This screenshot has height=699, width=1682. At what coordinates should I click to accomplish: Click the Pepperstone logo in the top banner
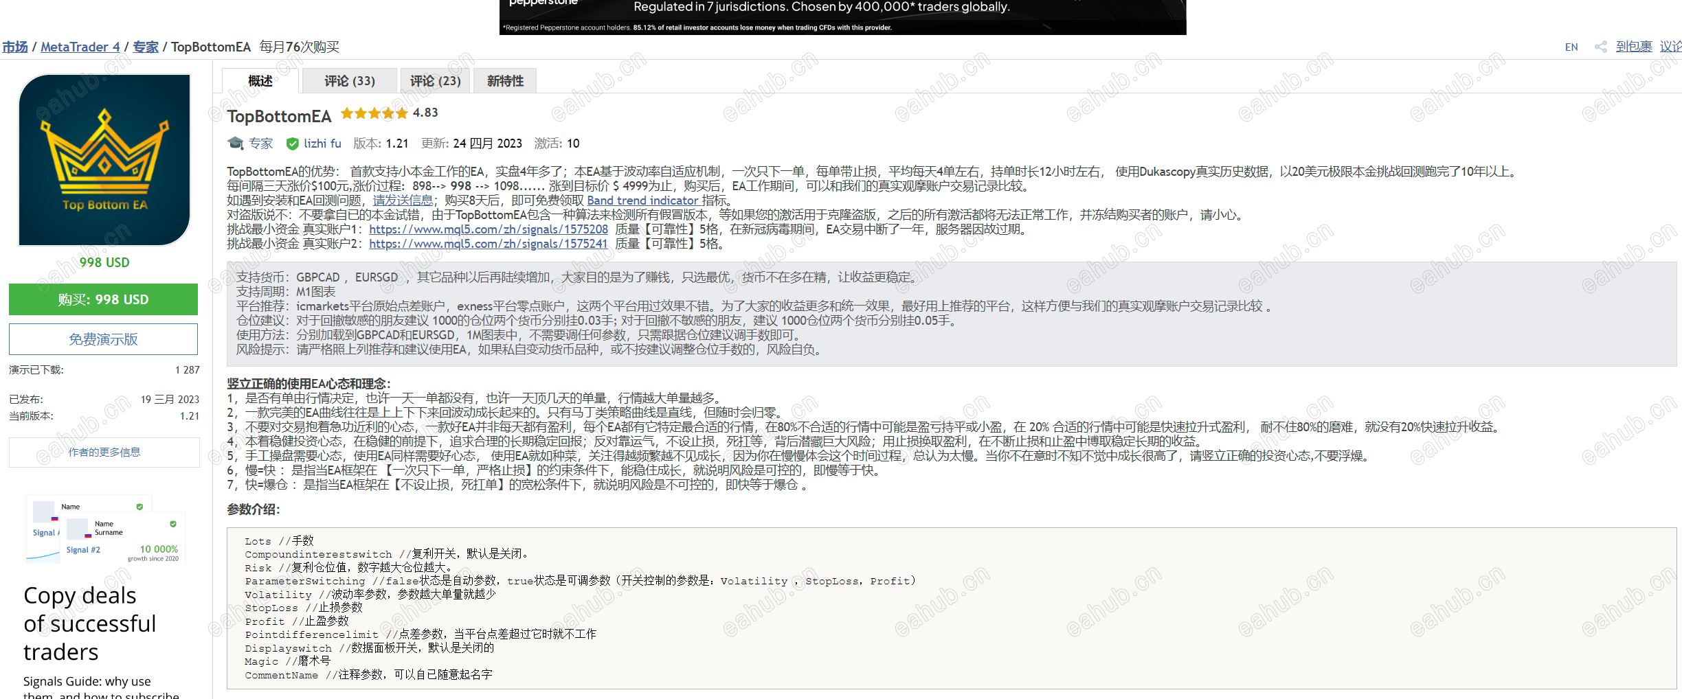543,4
